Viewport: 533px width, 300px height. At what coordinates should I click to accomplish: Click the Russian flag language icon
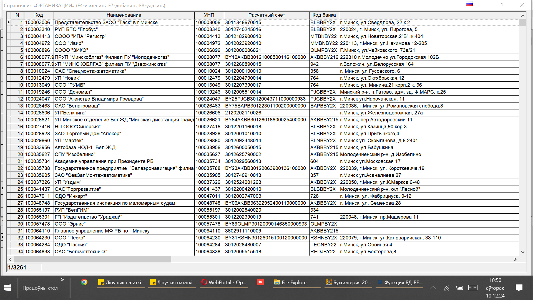pos(469,4)
